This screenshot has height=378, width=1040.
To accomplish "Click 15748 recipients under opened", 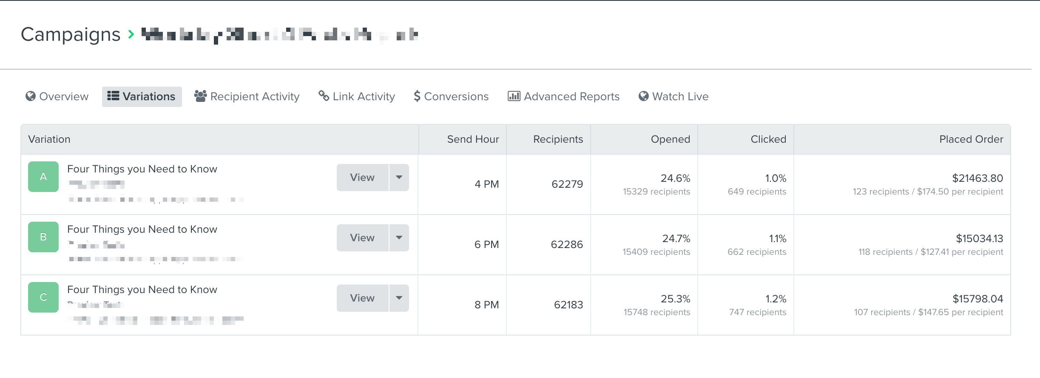I will pos(657,312).
